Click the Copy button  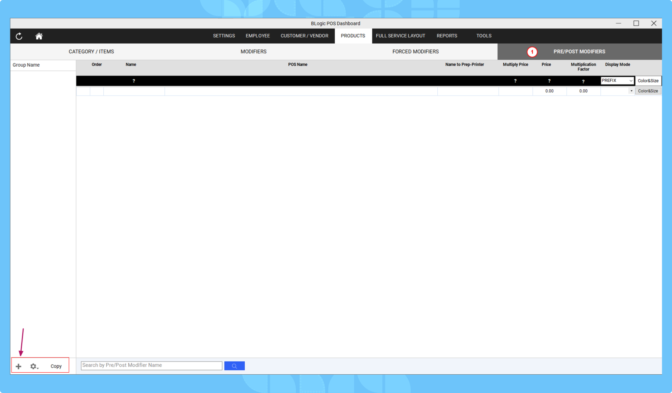coord(56,366)
